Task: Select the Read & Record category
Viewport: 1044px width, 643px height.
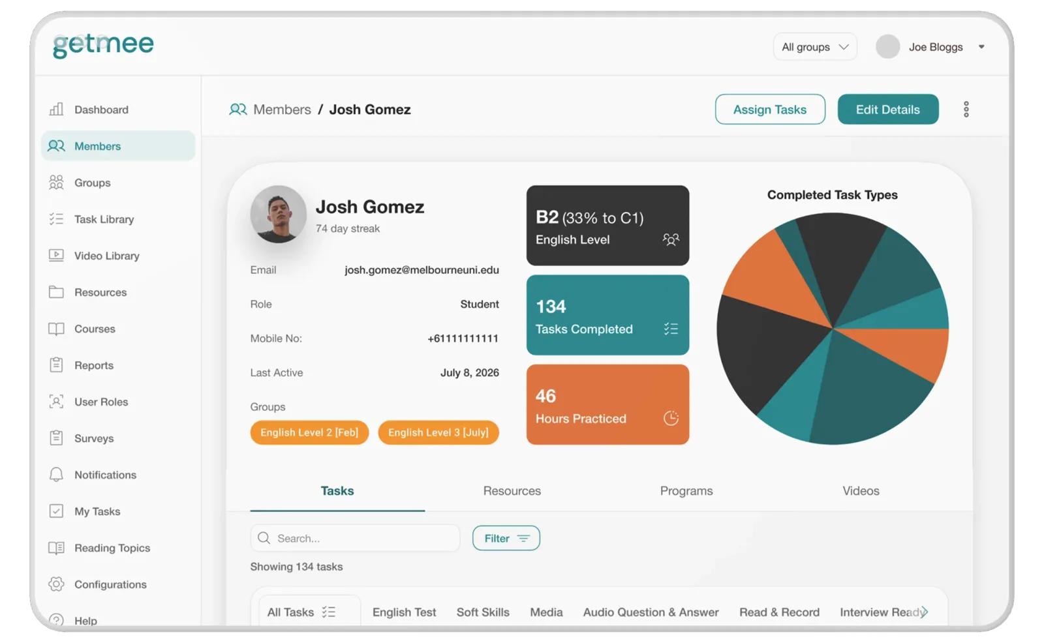Action: click(x=779, y=612)
